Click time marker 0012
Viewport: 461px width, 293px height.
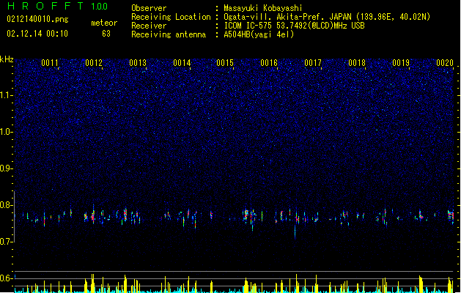(94, 63)
